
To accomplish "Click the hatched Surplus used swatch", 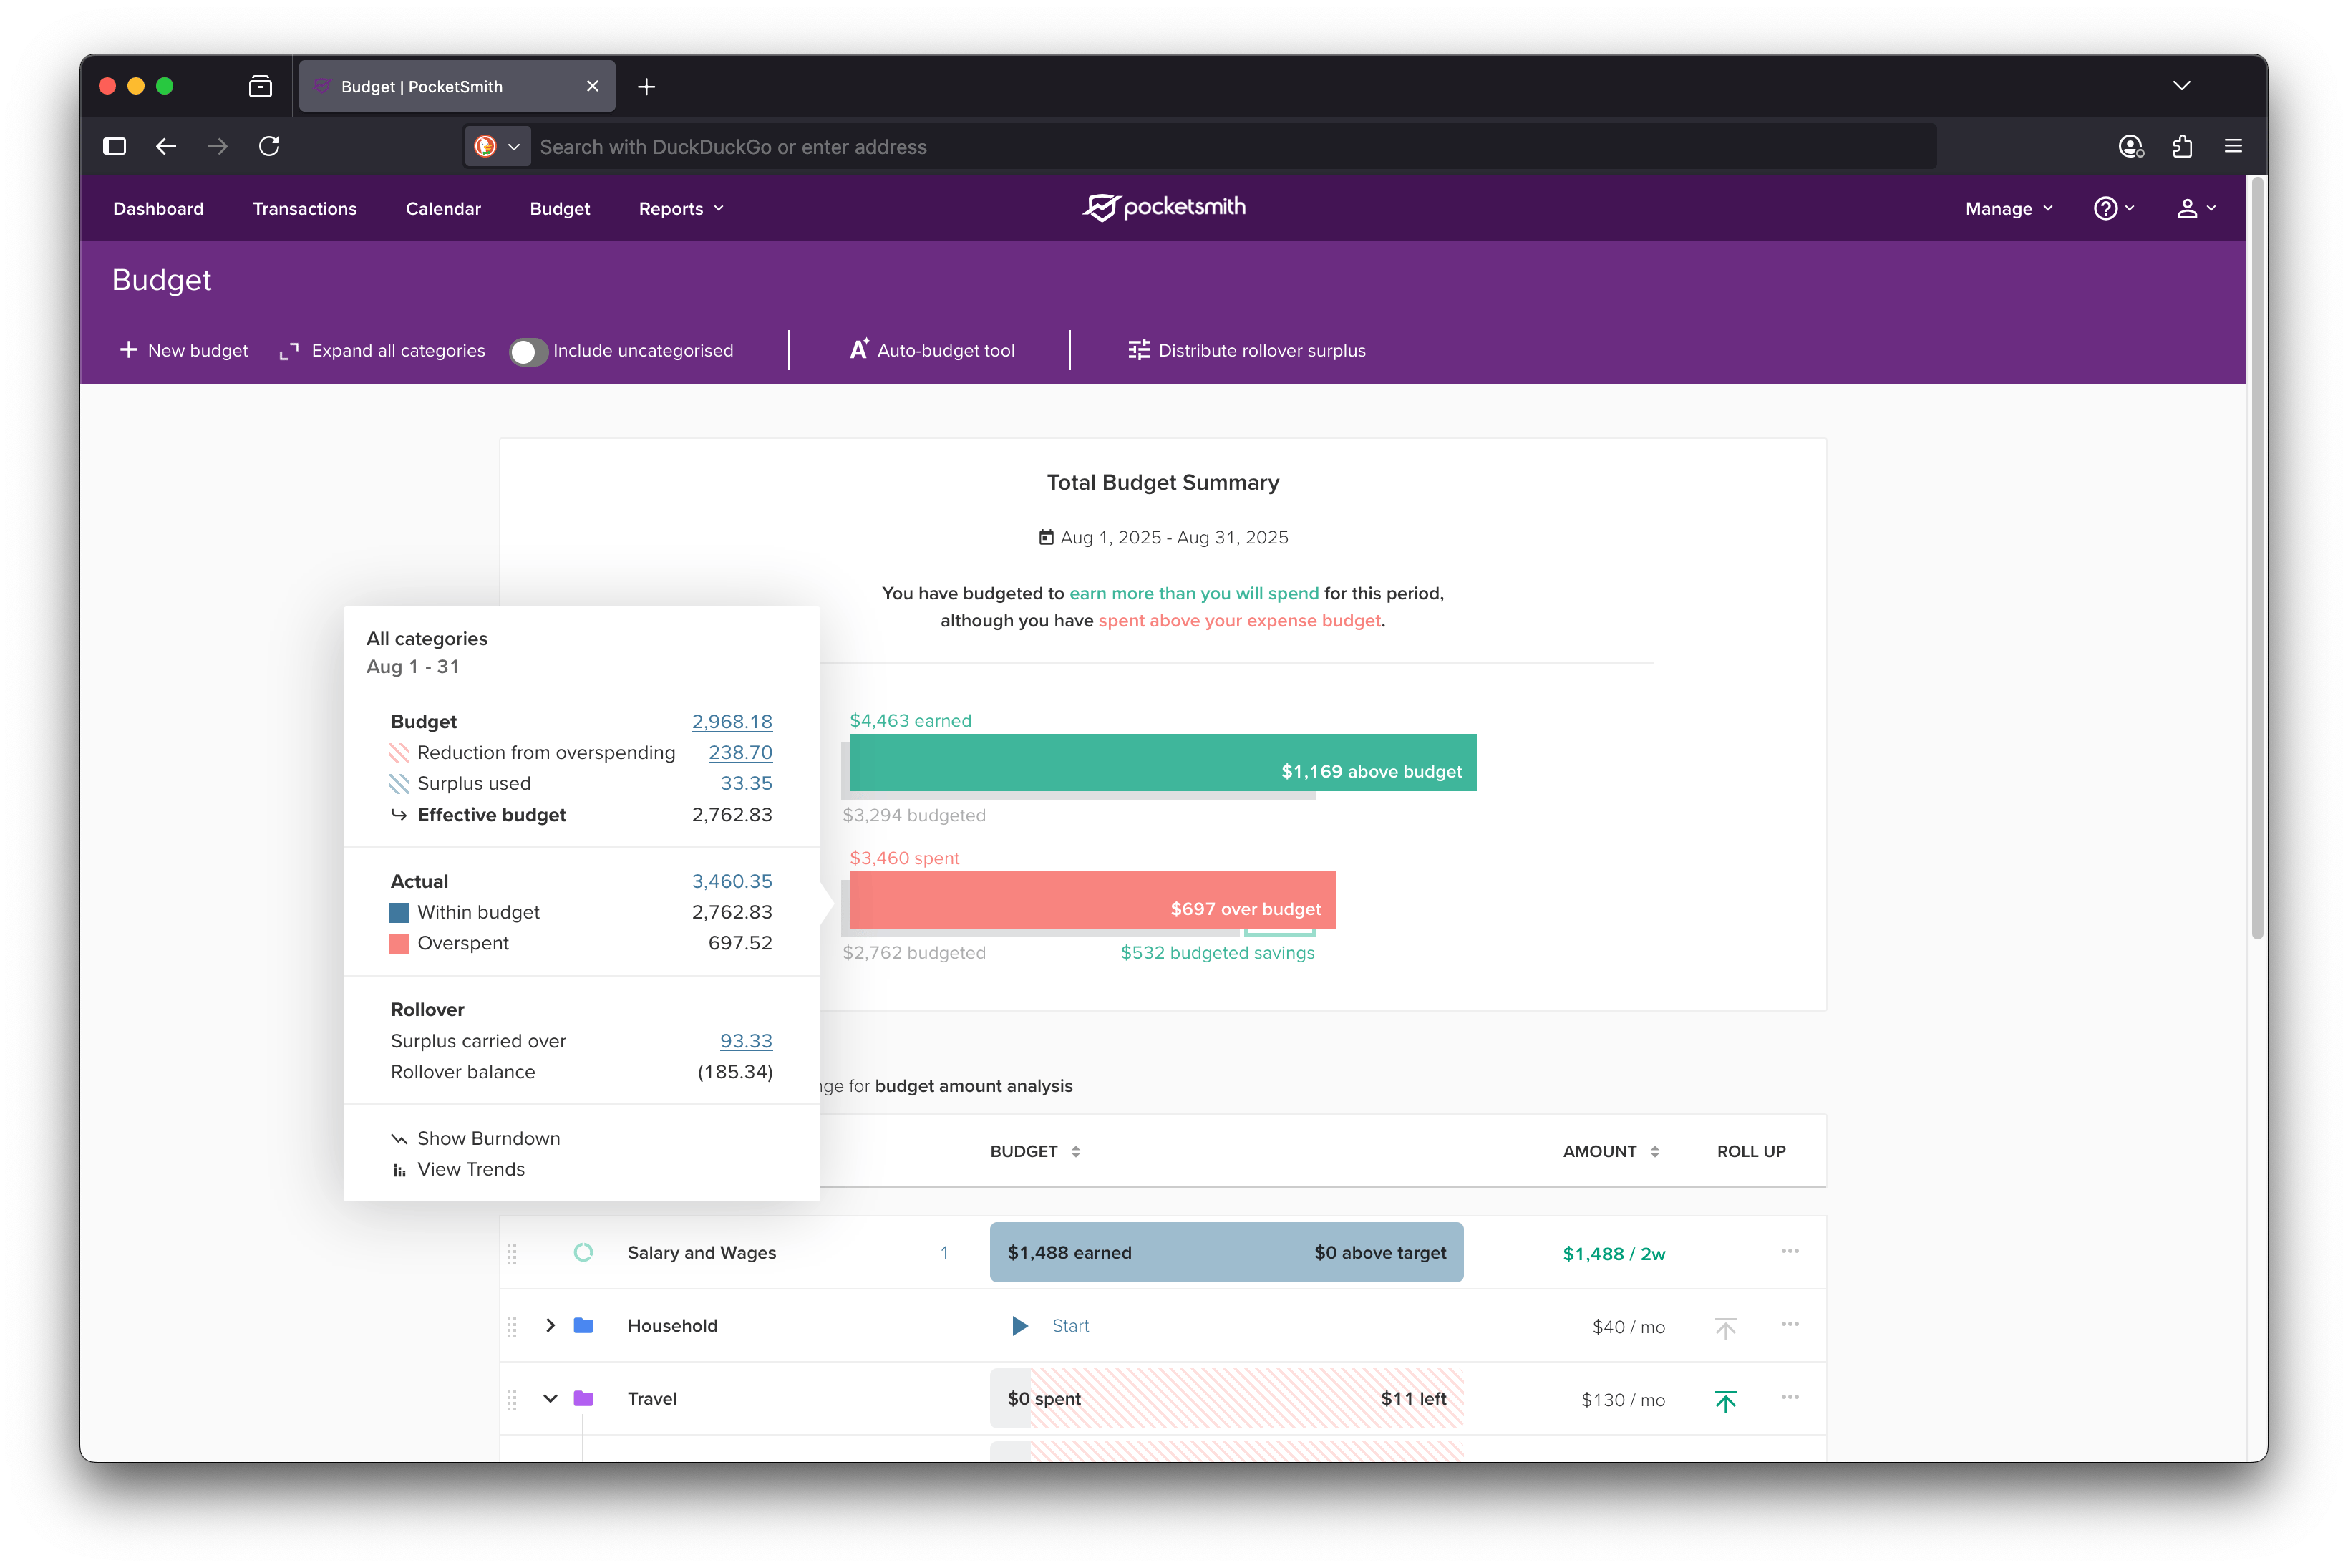I will [x=399, y=783].
